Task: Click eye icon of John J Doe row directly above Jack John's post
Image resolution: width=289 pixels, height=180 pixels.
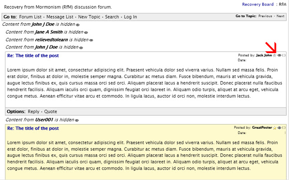Action: coord(81,48)
